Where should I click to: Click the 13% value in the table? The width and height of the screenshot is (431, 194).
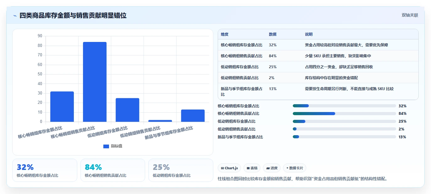click(273, 89)
